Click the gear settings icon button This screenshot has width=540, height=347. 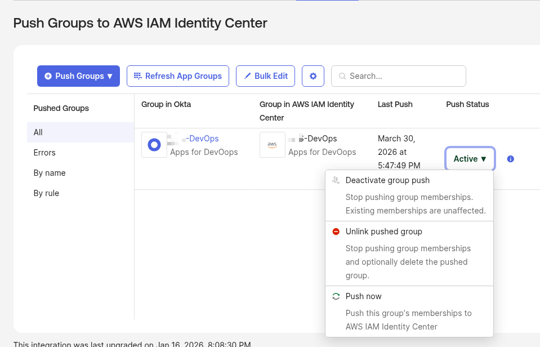click(313, 76)
